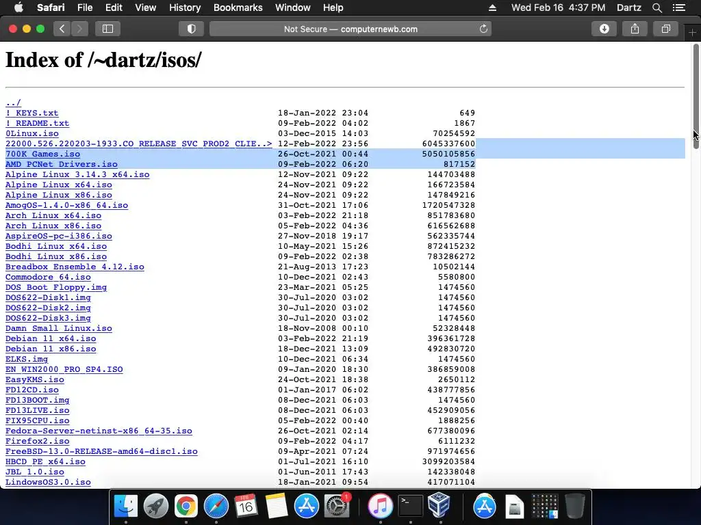Go back with Safari back arrow
This screenshot has height=525, width=701.
point(62,29)
